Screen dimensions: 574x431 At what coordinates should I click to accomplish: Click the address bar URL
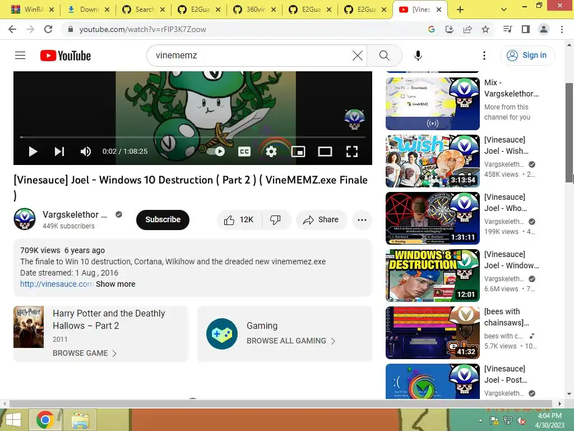[142, 29]
